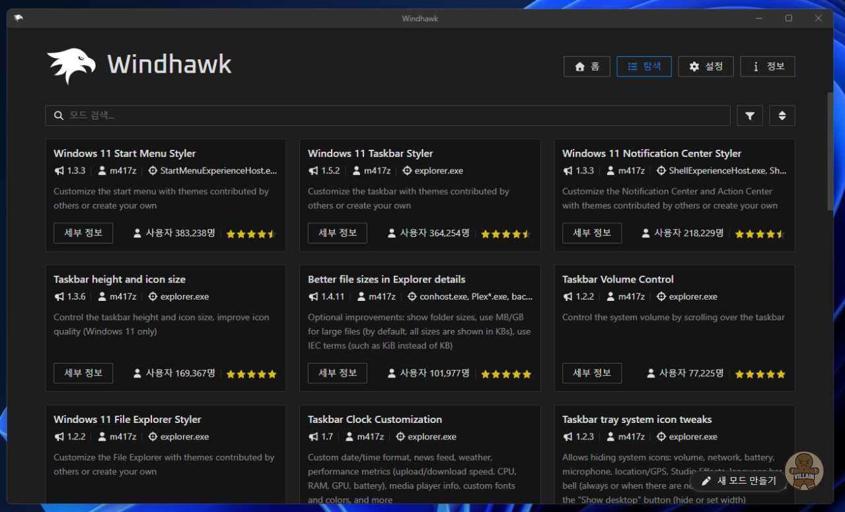This screenshot has height=512, width=845.
Task: Click version megaphone icon on Taskbar Clock Customization
Action: coord(313,437)
